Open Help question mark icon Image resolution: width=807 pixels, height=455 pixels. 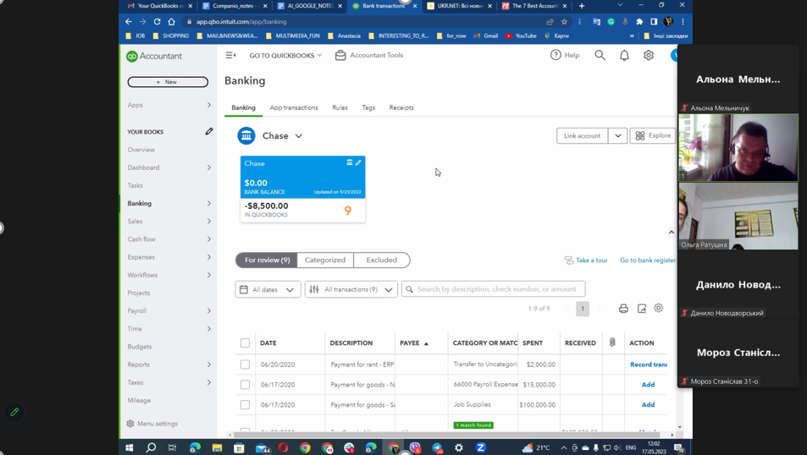[x=556, y=55]
